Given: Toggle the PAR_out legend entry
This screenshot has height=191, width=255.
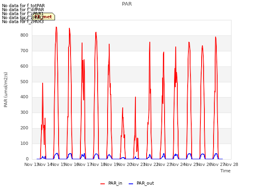Looking at the screenshot, I should click(141, 183).
